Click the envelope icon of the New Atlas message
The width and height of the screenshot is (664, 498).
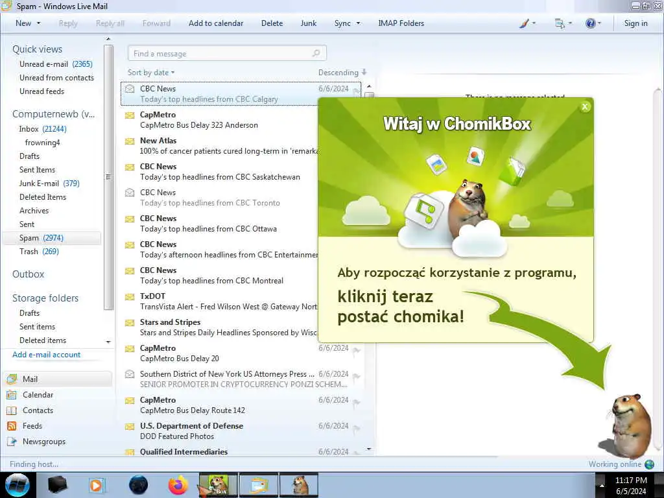click(130, 141)
